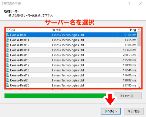Click the キャンセル button
Viewport: 146px width, 117px height.
[x=134, y=111]
